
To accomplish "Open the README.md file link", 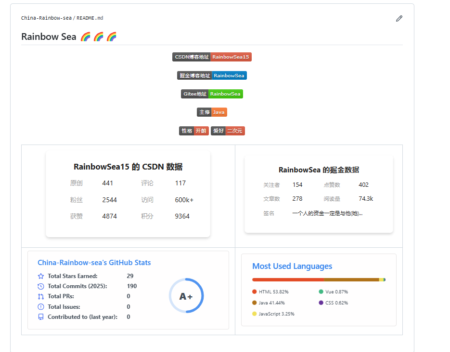I will pos(90,18).
